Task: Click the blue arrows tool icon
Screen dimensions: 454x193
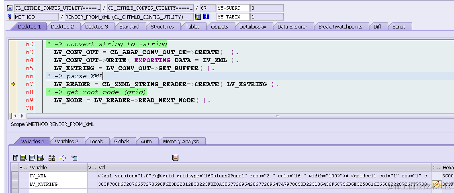Action: [x=63, y=158]
